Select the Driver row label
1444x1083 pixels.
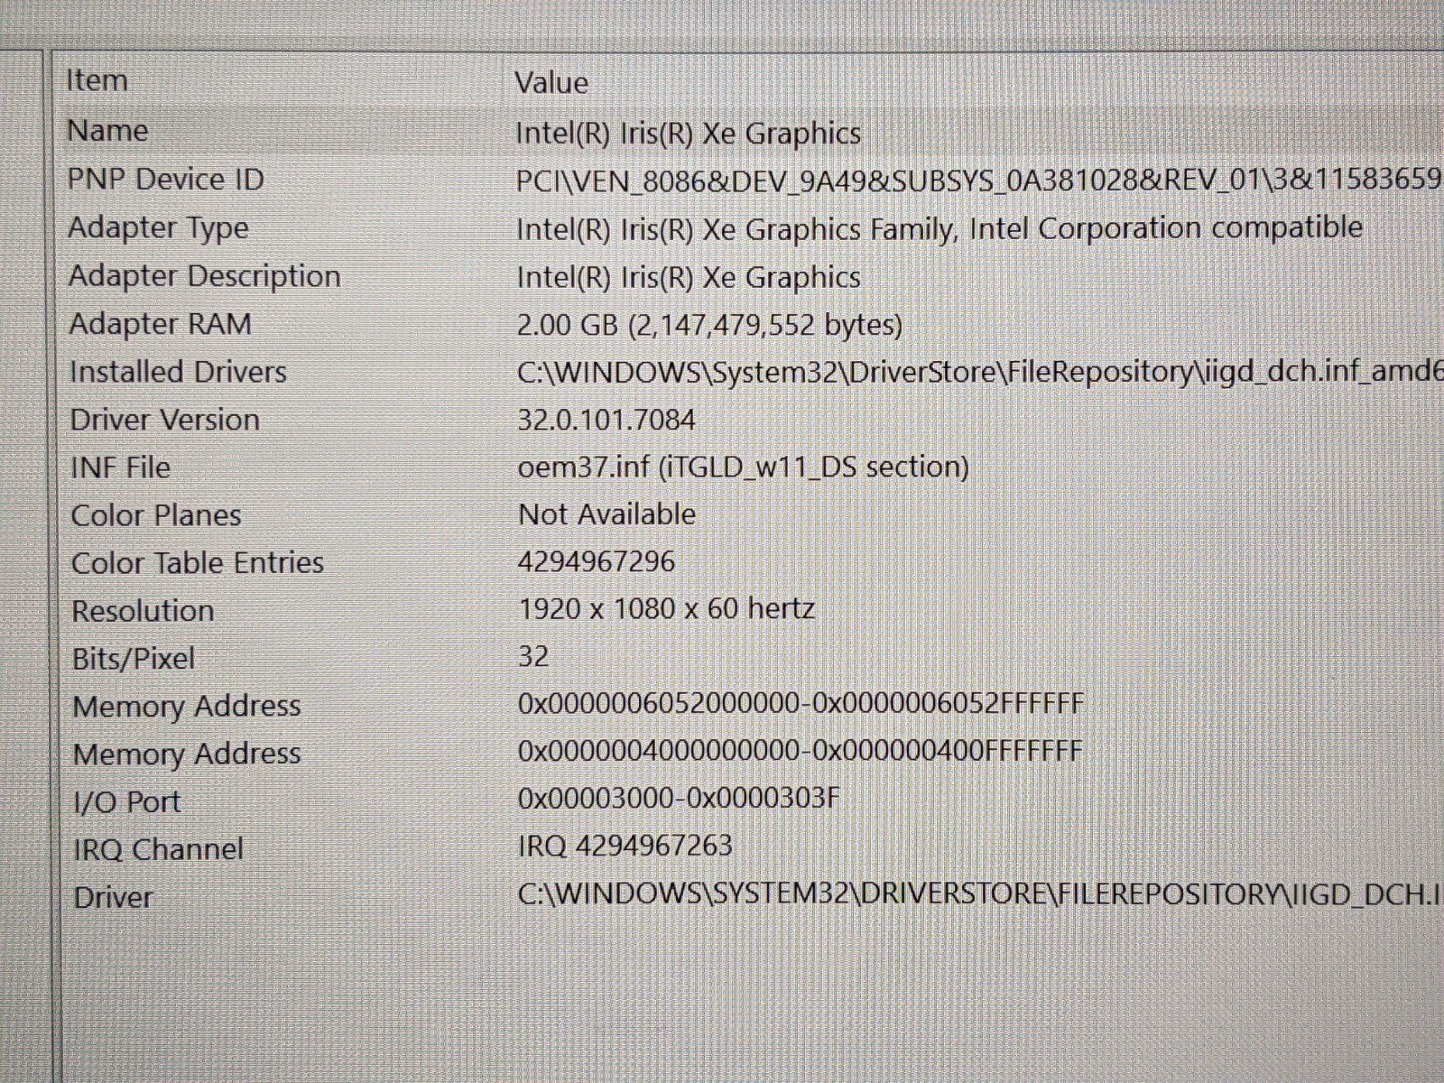[x=114, y=897]
